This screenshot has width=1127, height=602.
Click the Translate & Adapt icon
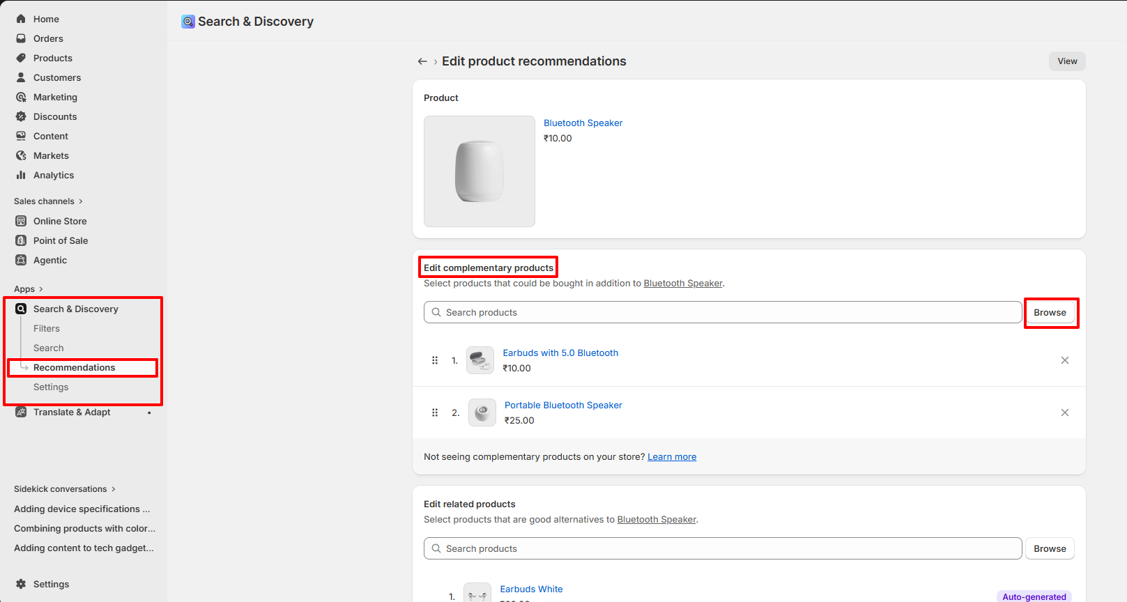(21, 412)
